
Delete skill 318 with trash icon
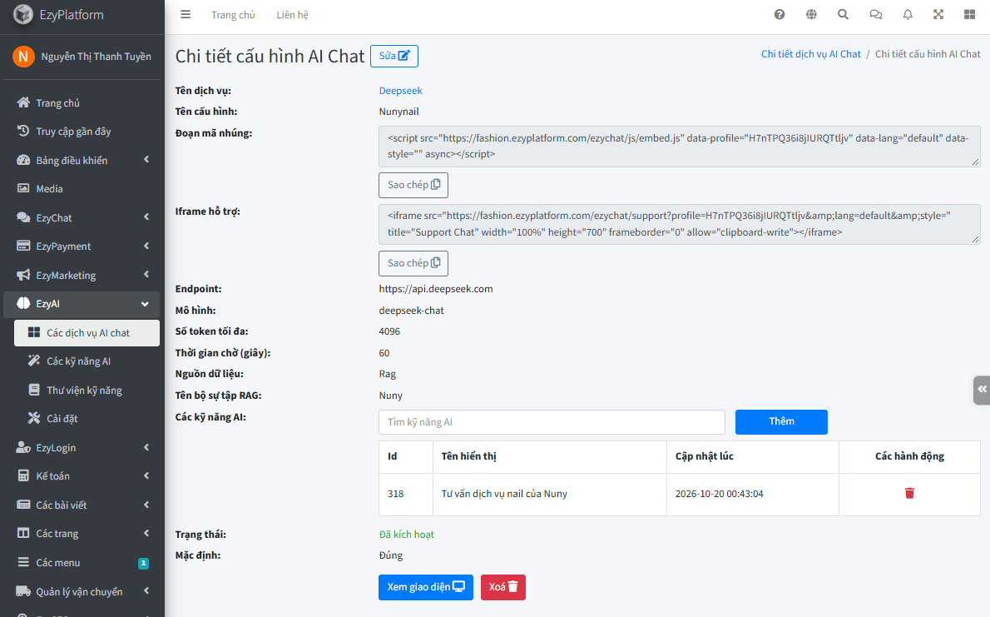909,493
